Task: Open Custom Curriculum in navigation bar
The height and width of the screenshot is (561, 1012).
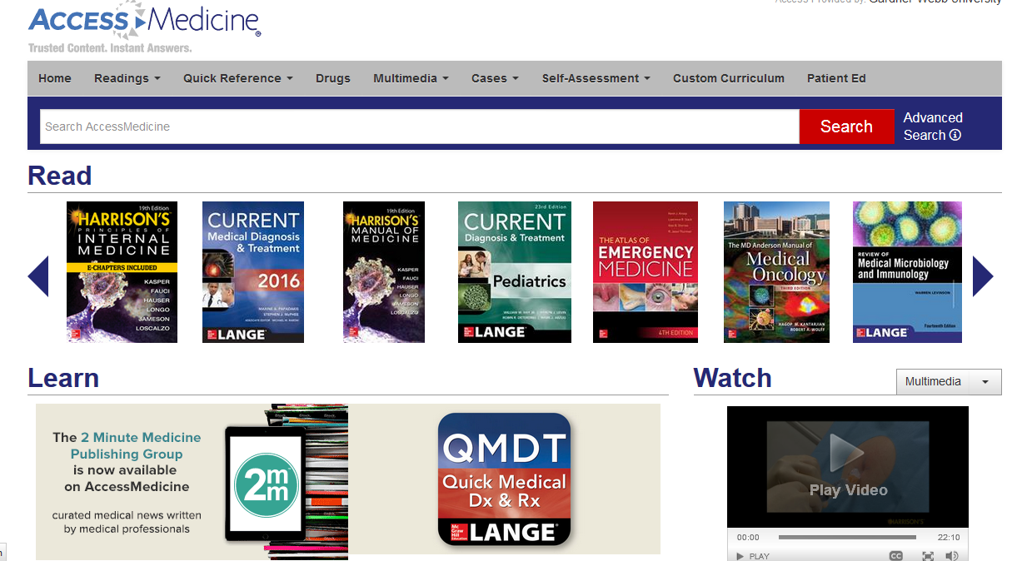Action: click(x=729, y=78)
